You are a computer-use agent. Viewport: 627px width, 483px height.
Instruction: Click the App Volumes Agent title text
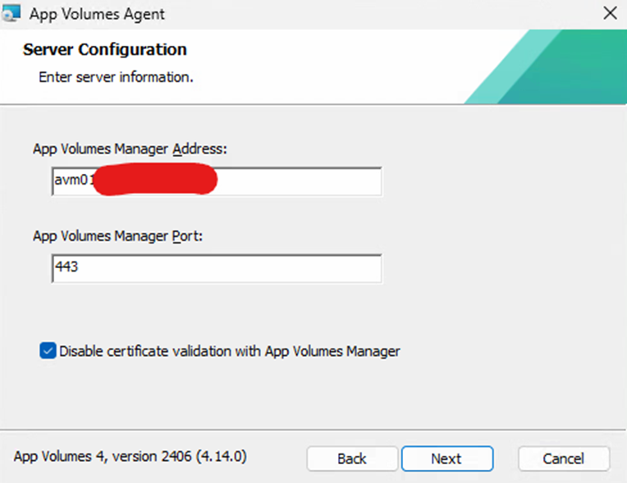[x=97, y=14]
